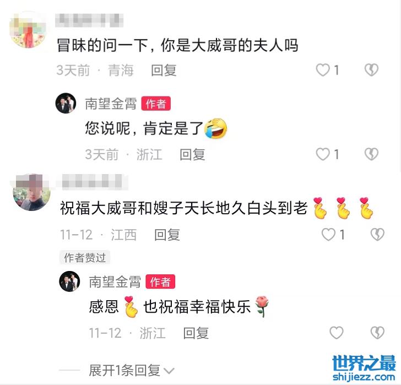401x385 pixels.
Task: Open 南望金霄 profile from the first reply name
Action: tap(111, 104)
